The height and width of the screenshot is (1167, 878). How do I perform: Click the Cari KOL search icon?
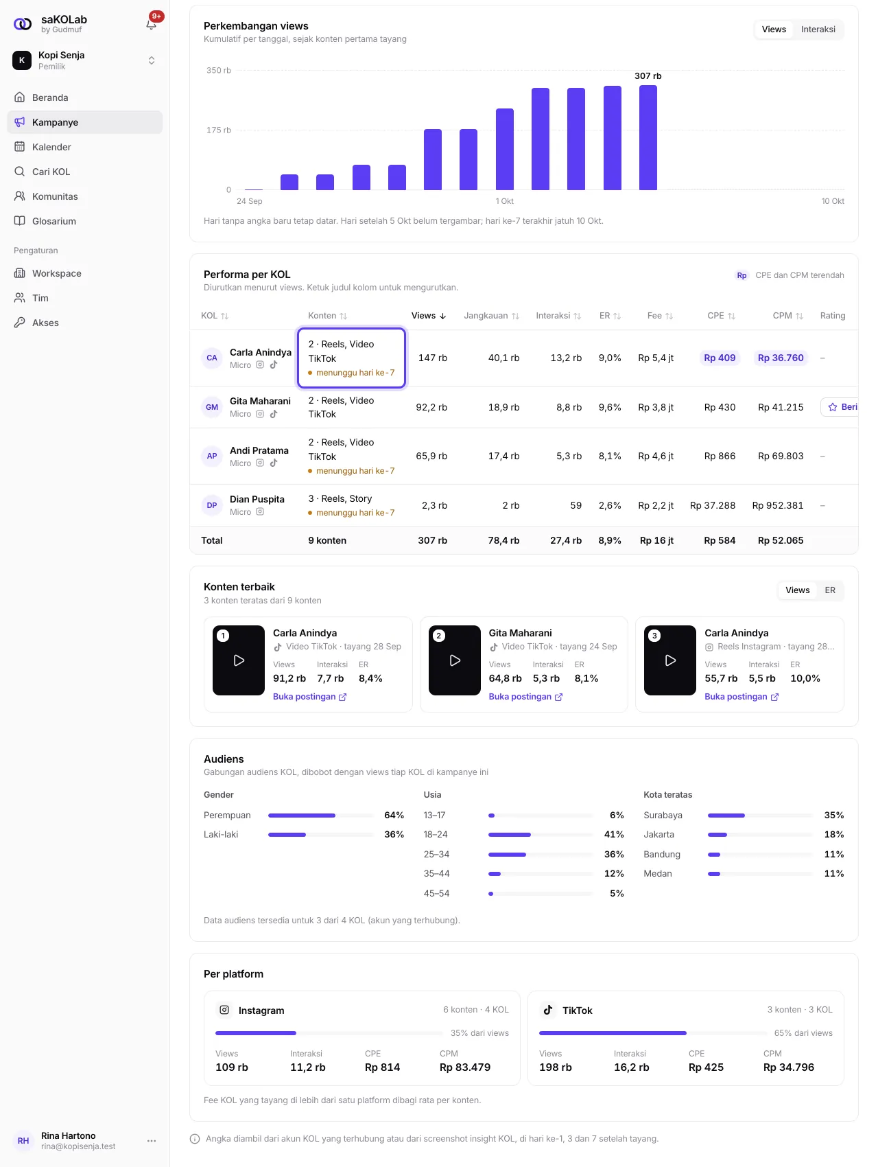20,172
